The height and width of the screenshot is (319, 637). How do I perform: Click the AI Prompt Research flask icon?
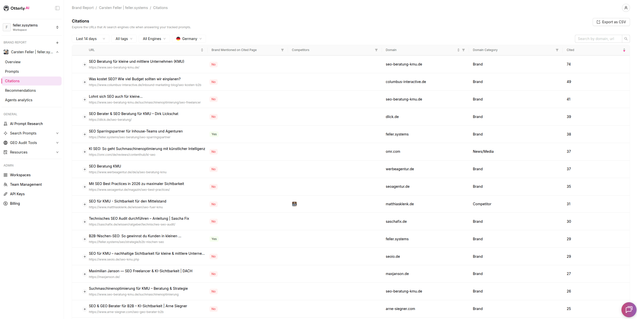pyautogui.click(x=6, y=124)
